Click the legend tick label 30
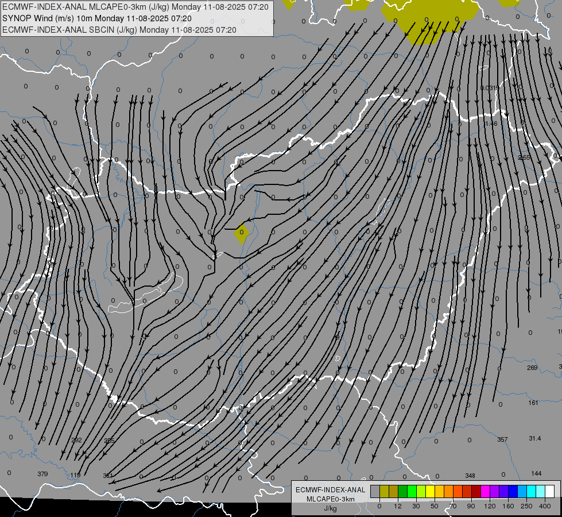Viewport: 562px width, 517px height. (x=416, y=506)
